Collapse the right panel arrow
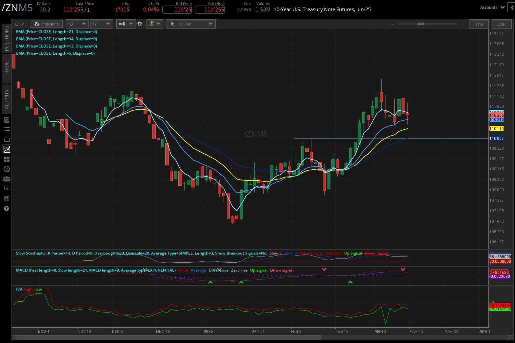This screenshot has width=515, height=343. [512, 8]
